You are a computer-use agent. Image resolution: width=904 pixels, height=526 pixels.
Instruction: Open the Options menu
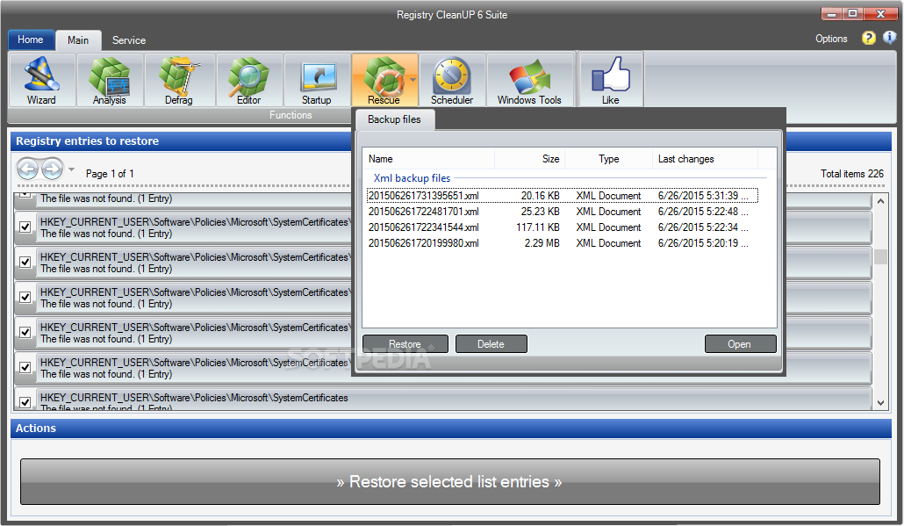pyautogui.click(x=831, y=39)
